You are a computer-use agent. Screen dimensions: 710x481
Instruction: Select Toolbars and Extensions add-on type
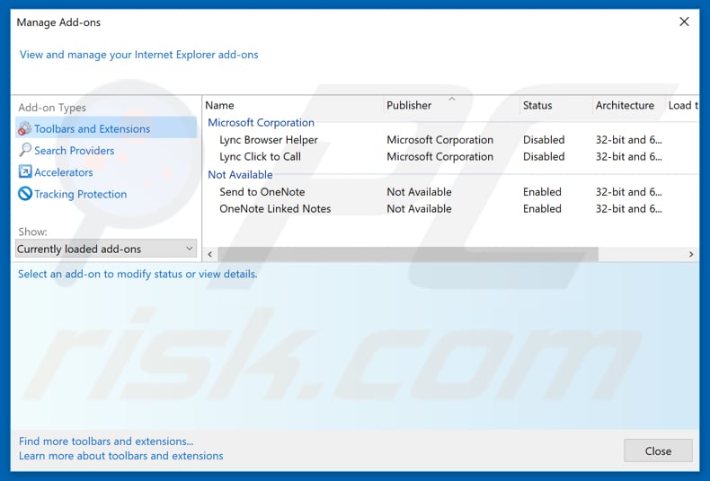pyautogui.click(x=106, y=129)
